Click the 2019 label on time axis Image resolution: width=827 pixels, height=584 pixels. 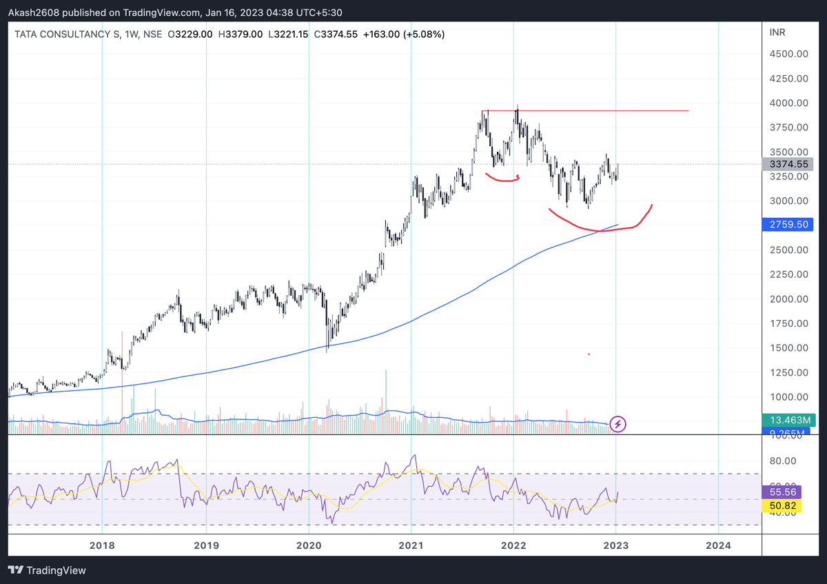(205, 545)
